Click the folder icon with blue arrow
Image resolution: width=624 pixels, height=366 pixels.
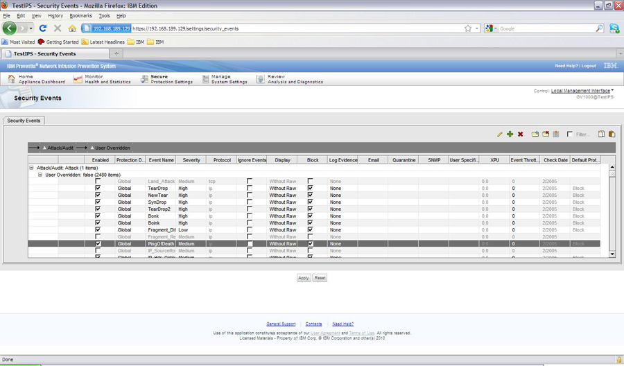(x=535, y=134)
